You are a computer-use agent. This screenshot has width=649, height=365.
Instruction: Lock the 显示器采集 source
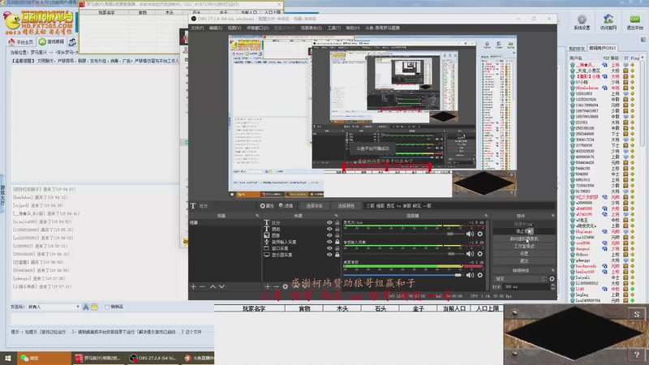pyautogui.click(x=338, y=255)
